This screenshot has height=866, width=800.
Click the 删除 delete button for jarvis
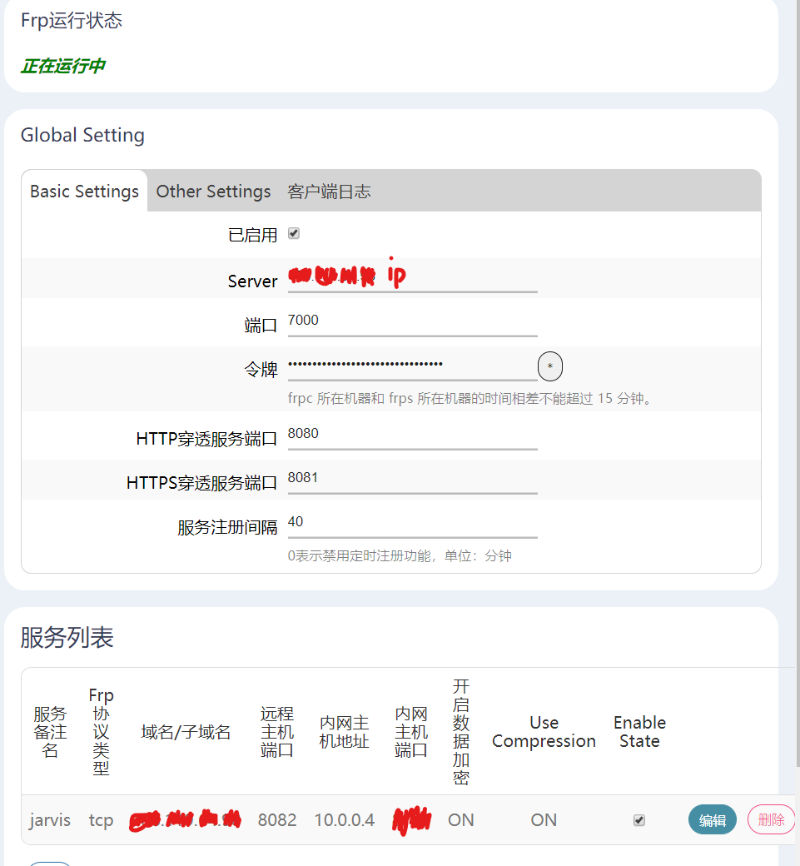click(770, 819)
